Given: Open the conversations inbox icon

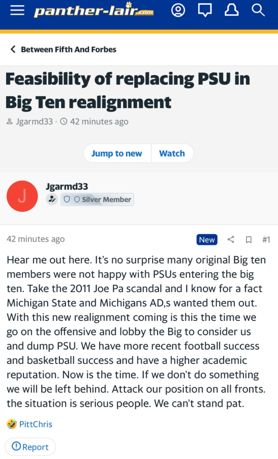Looking at the screenshot, I should tap(205, 11).
